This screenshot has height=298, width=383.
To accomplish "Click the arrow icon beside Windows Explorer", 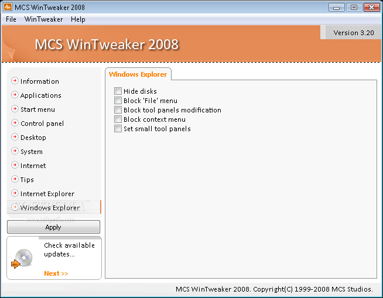I will pos(15,207).
